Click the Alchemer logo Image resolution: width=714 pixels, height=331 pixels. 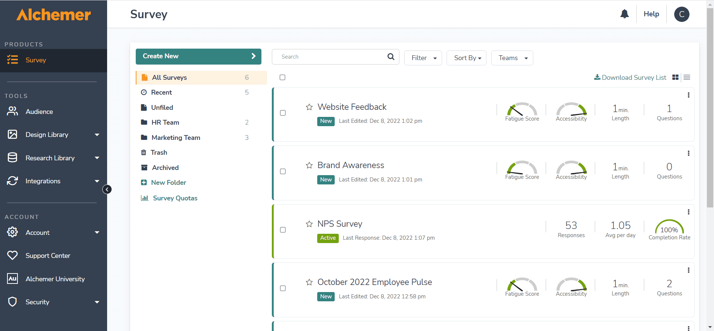(54, 15)
